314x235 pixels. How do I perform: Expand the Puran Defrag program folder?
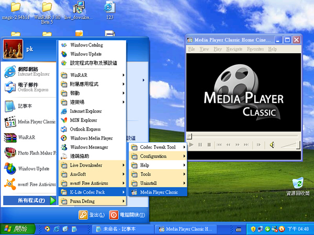[93, 201]
